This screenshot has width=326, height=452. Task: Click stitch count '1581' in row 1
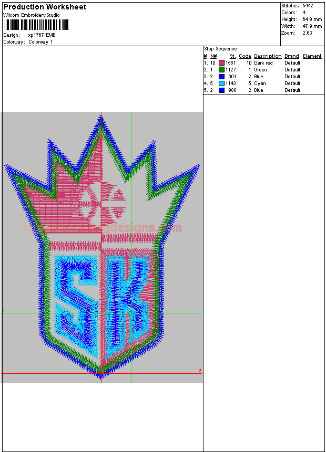pos(231,63)
